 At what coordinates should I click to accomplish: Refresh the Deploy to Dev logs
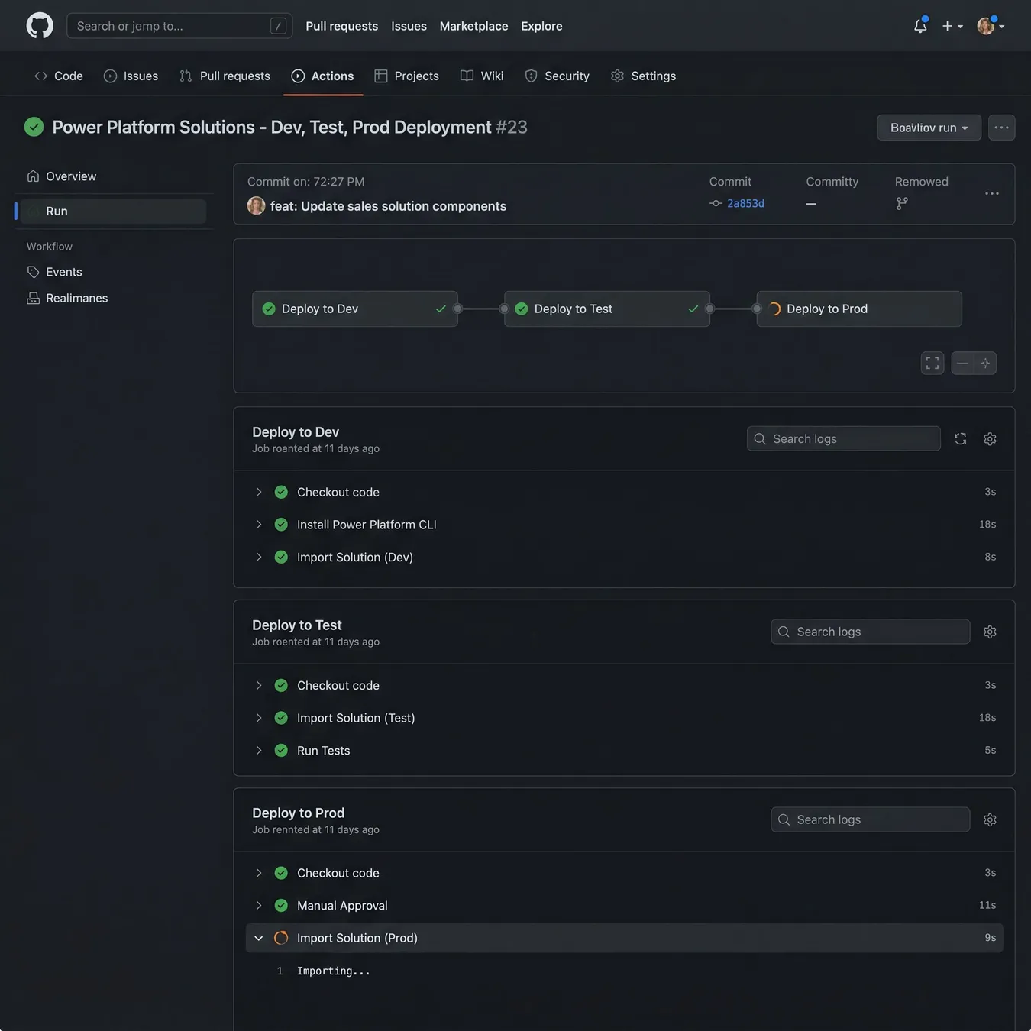click(x=960, y=438)
